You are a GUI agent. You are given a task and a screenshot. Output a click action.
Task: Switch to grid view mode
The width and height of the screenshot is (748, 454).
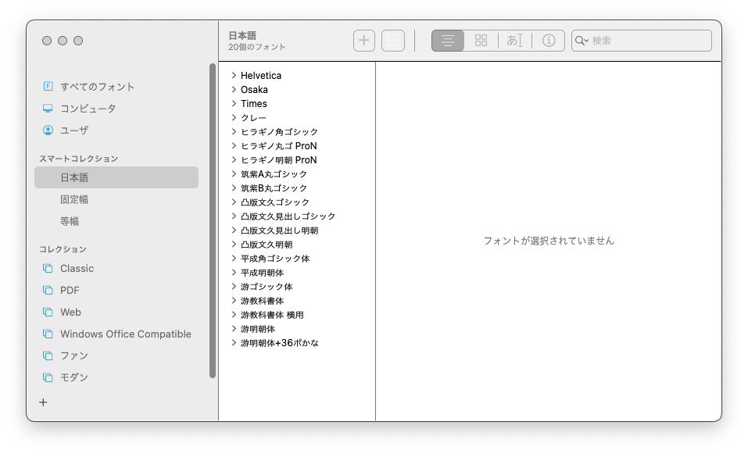(481, 41)
